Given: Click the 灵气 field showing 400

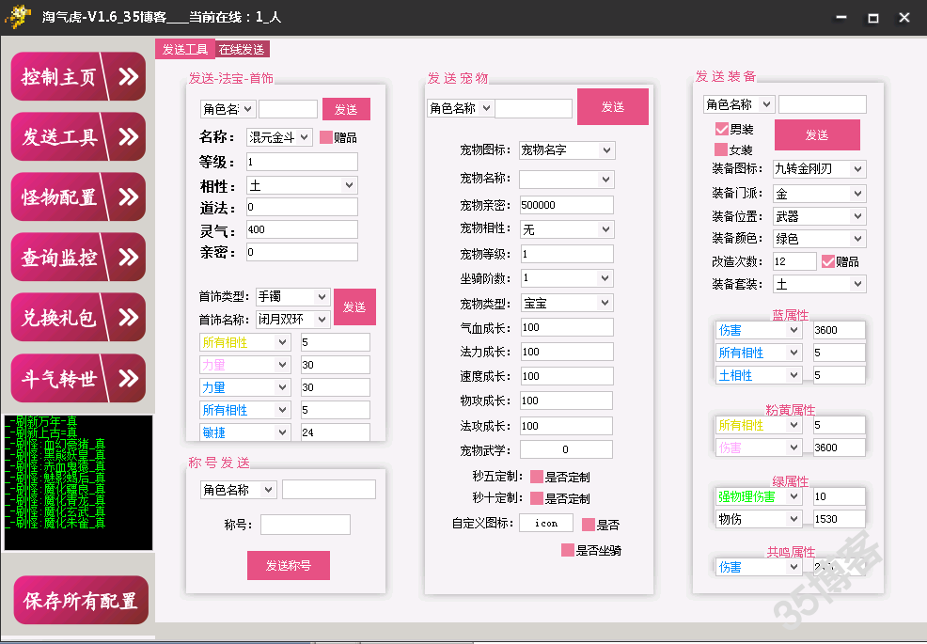Looking at the screenshot, I should (x=302, y=229).
